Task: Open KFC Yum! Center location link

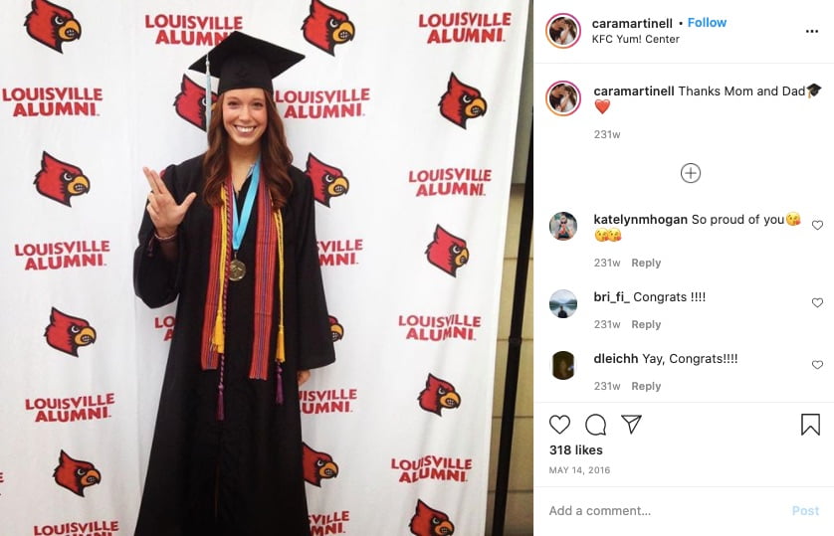Action: (x=636, y=39)
